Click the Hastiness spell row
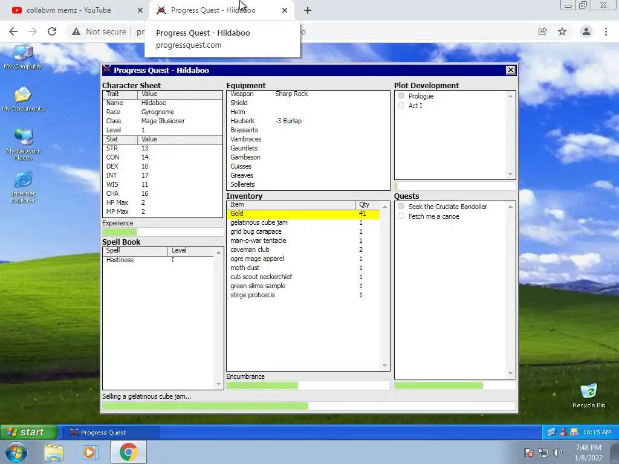619x464 pixels. 159,260
